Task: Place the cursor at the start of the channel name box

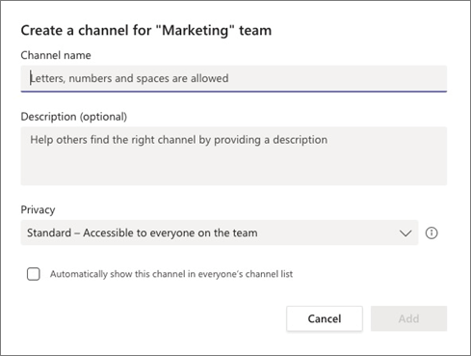Action: tap(31, 78)
